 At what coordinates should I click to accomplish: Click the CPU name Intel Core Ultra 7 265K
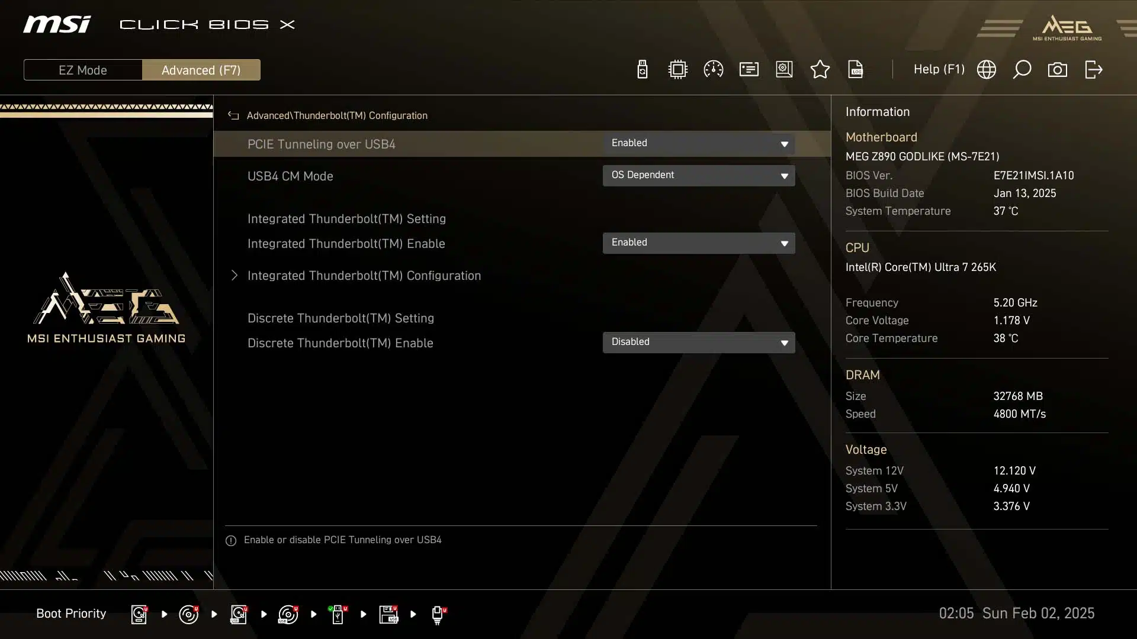click(x=921, y=267)
